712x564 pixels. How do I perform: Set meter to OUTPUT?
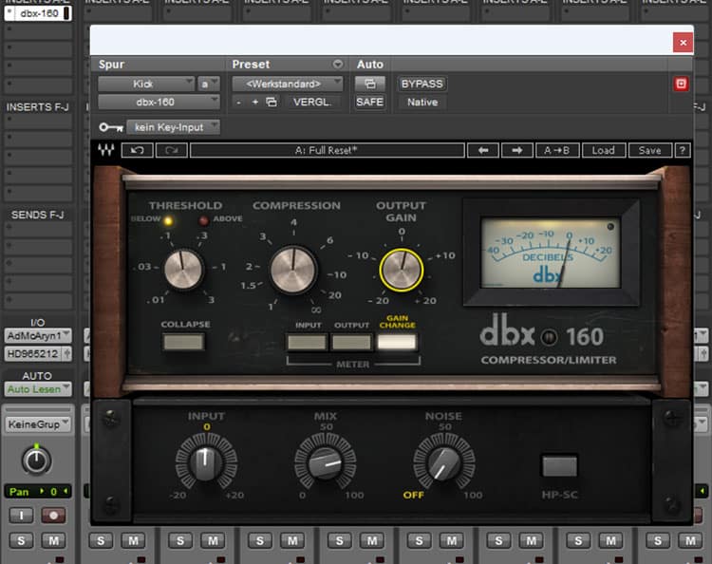pyautogui.click(x=351, y=342)
